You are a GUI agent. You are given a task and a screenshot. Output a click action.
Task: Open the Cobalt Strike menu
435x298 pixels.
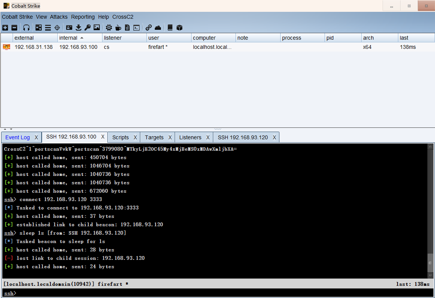(x=17, y=17)
